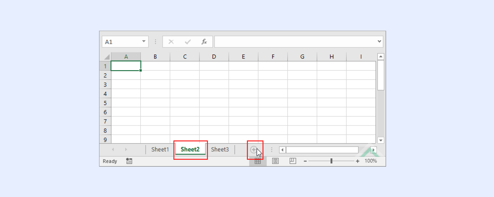Viewport: 494px width, 197px height.
Task: Click the Ready status text
Action: pos(110,161)
